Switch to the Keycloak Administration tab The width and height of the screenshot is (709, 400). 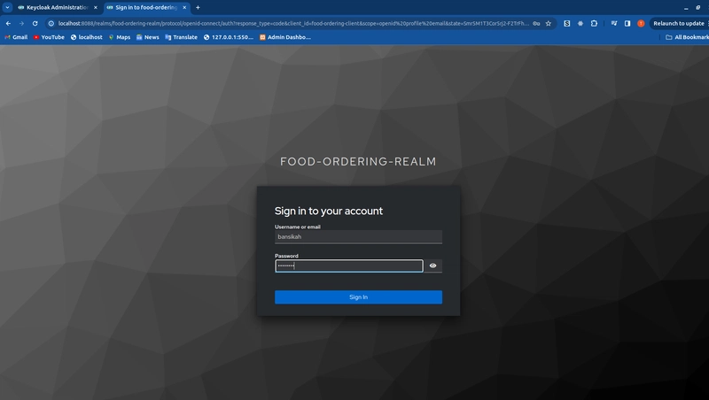(58, 8)
